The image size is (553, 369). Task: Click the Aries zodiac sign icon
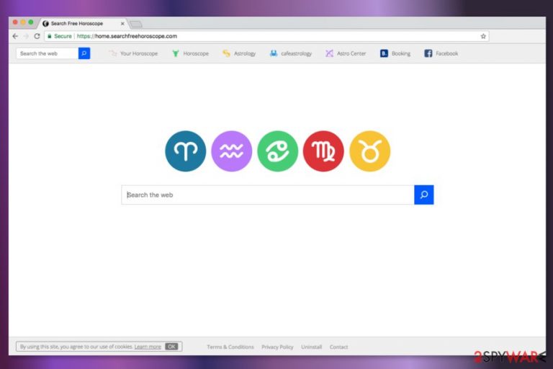(185, 151)
